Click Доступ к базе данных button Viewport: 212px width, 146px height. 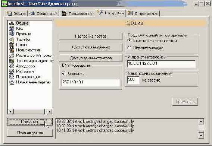click(x=91, y=47)
